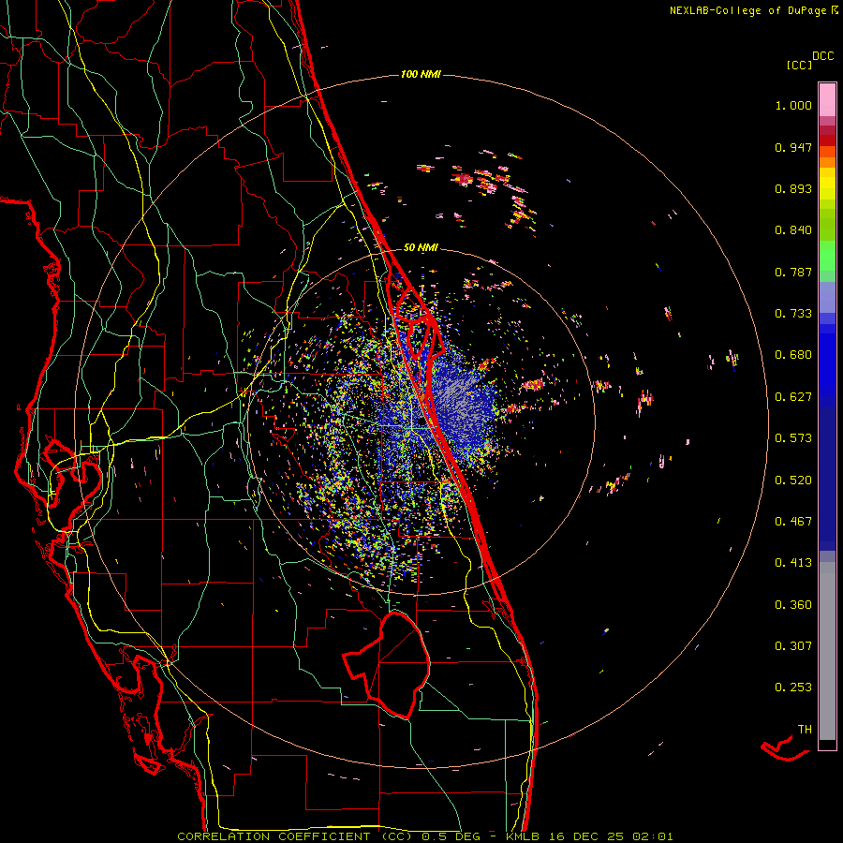Click the 0.5 DEG elevation text

[451, 836]
